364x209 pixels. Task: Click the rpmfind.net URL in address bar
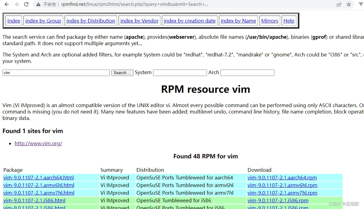tap(135, 4)
